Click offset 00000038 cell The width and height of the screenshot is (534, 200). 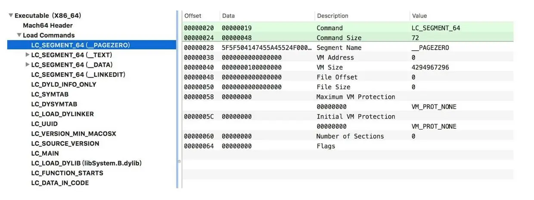[199, 58]
